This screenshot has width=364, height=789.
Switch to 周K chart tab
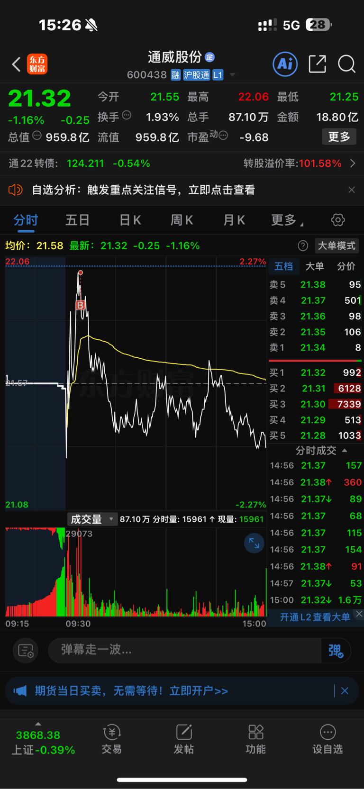pos(182,220)
